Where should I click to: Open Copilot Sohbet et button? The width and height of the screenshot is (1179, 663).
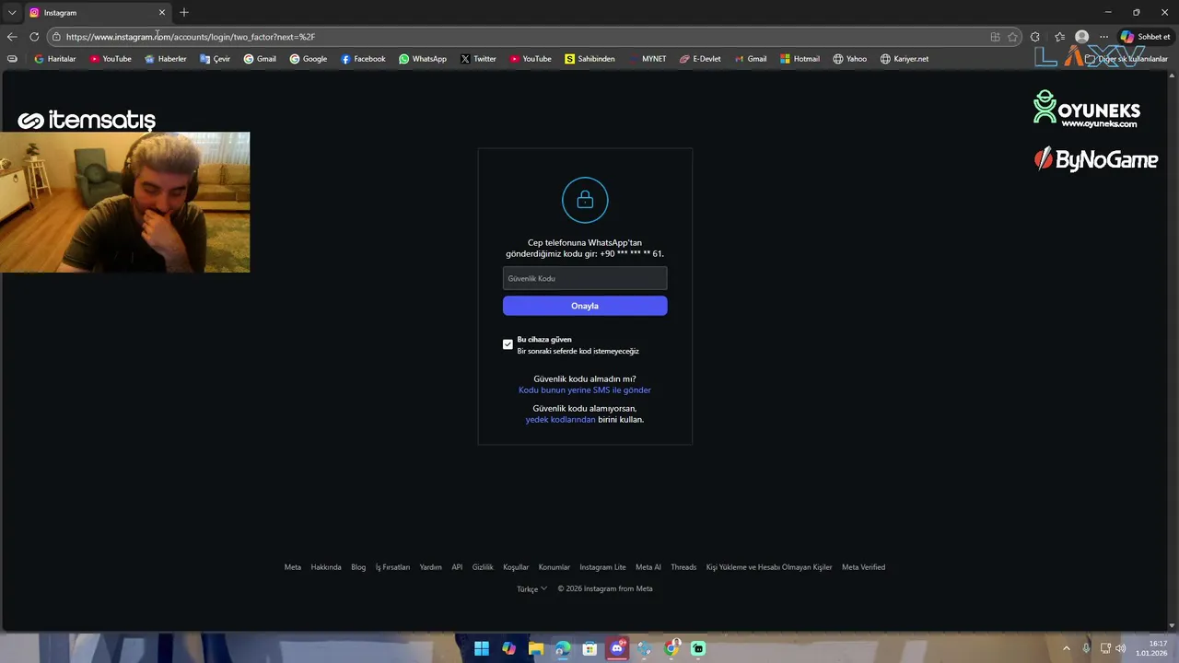click(x=1145, y=37)
